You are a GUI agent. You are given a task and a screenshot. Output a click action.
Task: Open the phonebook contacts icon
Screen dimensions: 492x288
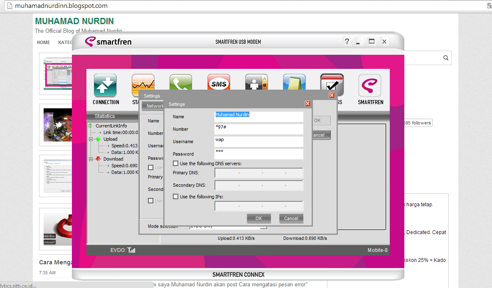(256, 82)
